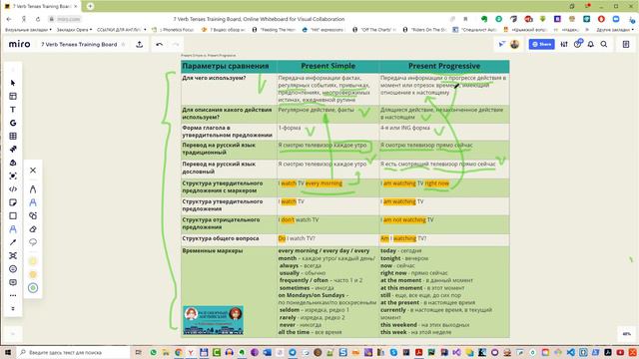This screenshot has height=359, width=639.
Task: Redo the last action
Action: click(176, 44)
